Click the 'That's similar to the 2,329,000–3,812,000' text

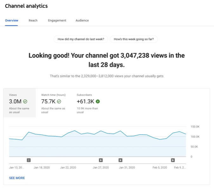107,76
